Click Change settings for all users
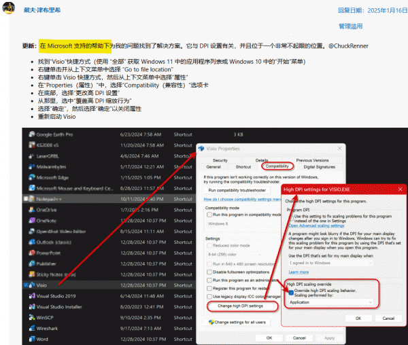 237,322
